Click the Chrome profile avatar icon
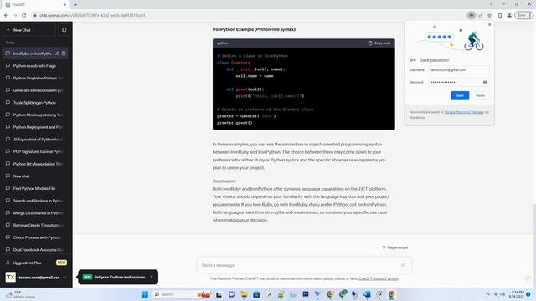The height and width of the screenshot is (301, 536). coord(509,15)
